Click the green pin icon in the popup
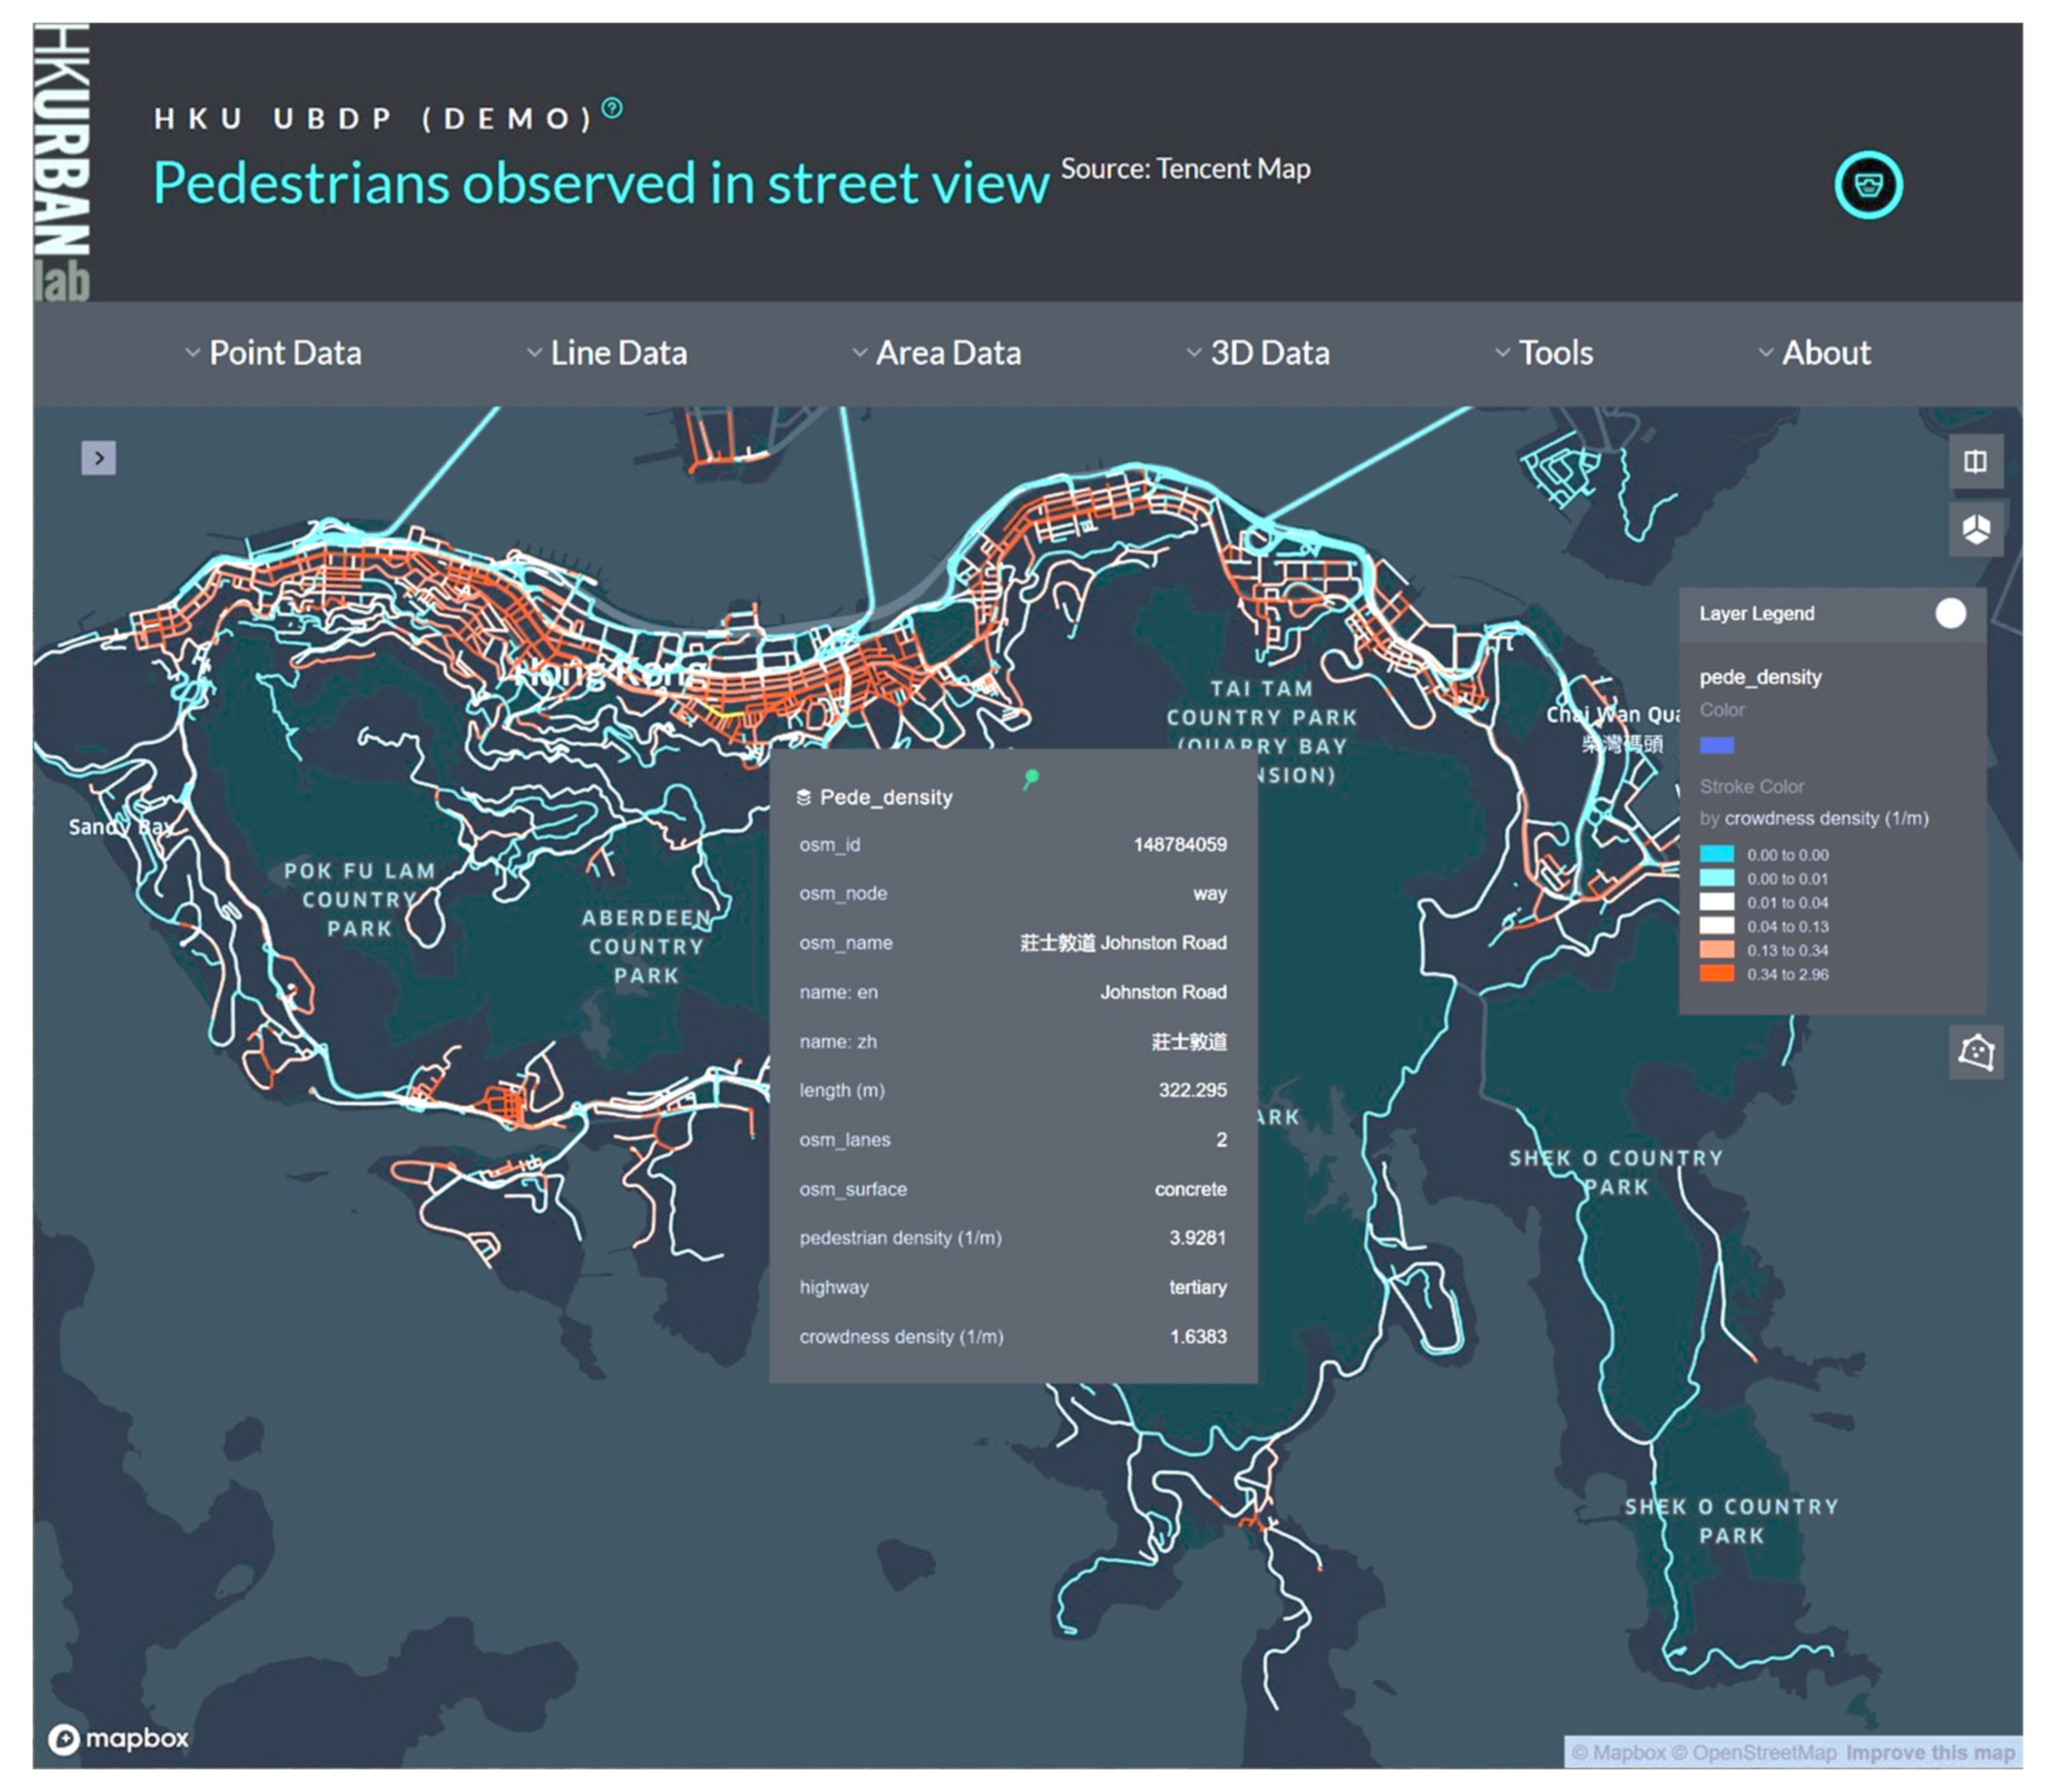This screenshot has width=2055, height=1792. point(1031,778)
